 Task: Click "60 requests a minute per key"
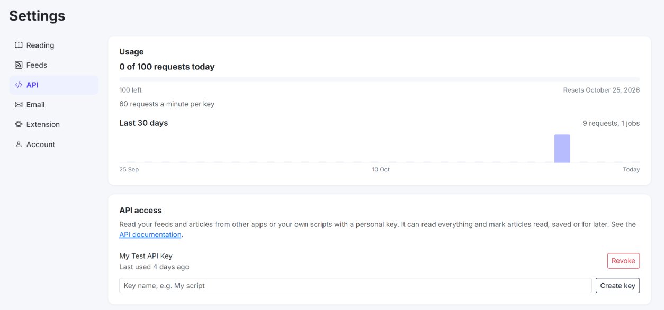tap(167, 104)
